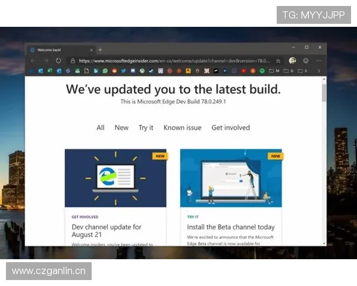Screen dimensions: 357x286
Task: Open 'Dev channel update for August 21' link
Action: click(107, 231)
